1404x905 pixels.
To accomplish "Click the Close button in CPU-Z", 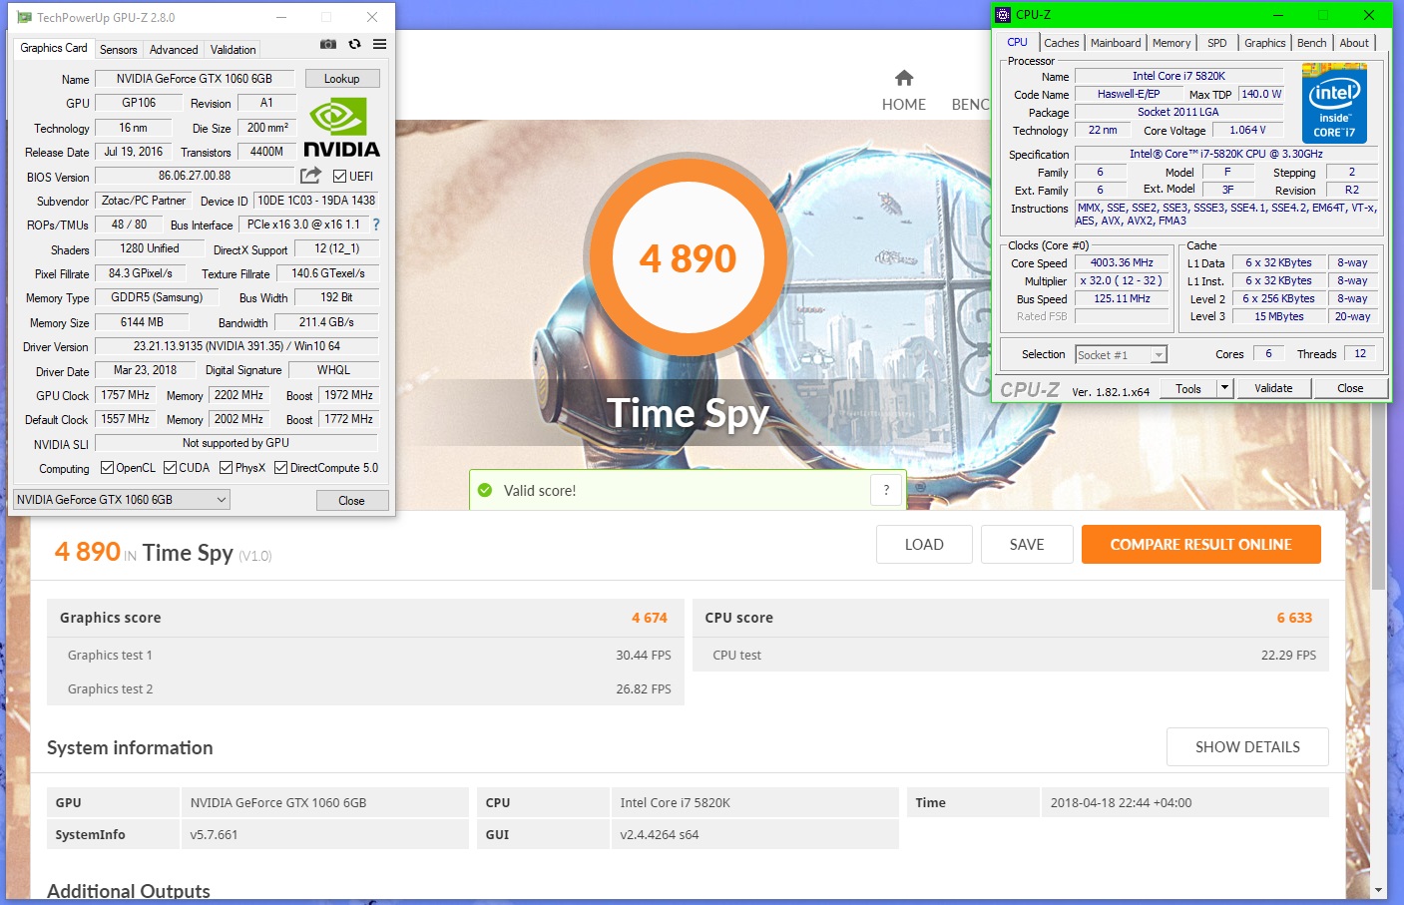I will [x=1350, y=388].
